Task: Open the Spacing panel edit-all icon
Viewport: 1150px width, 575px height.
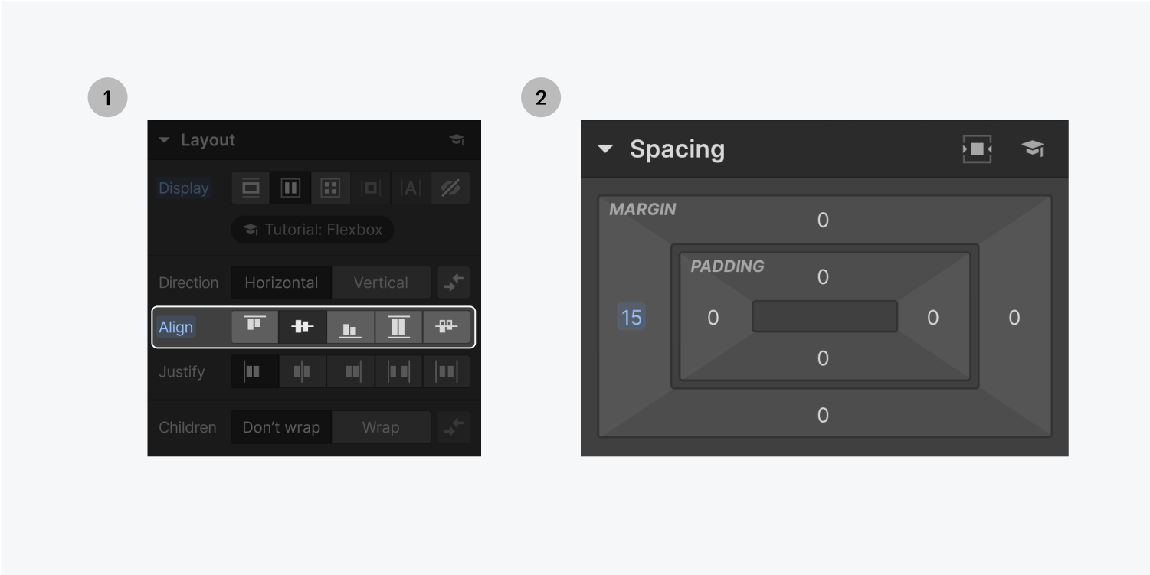Action: tap(977, 150)
